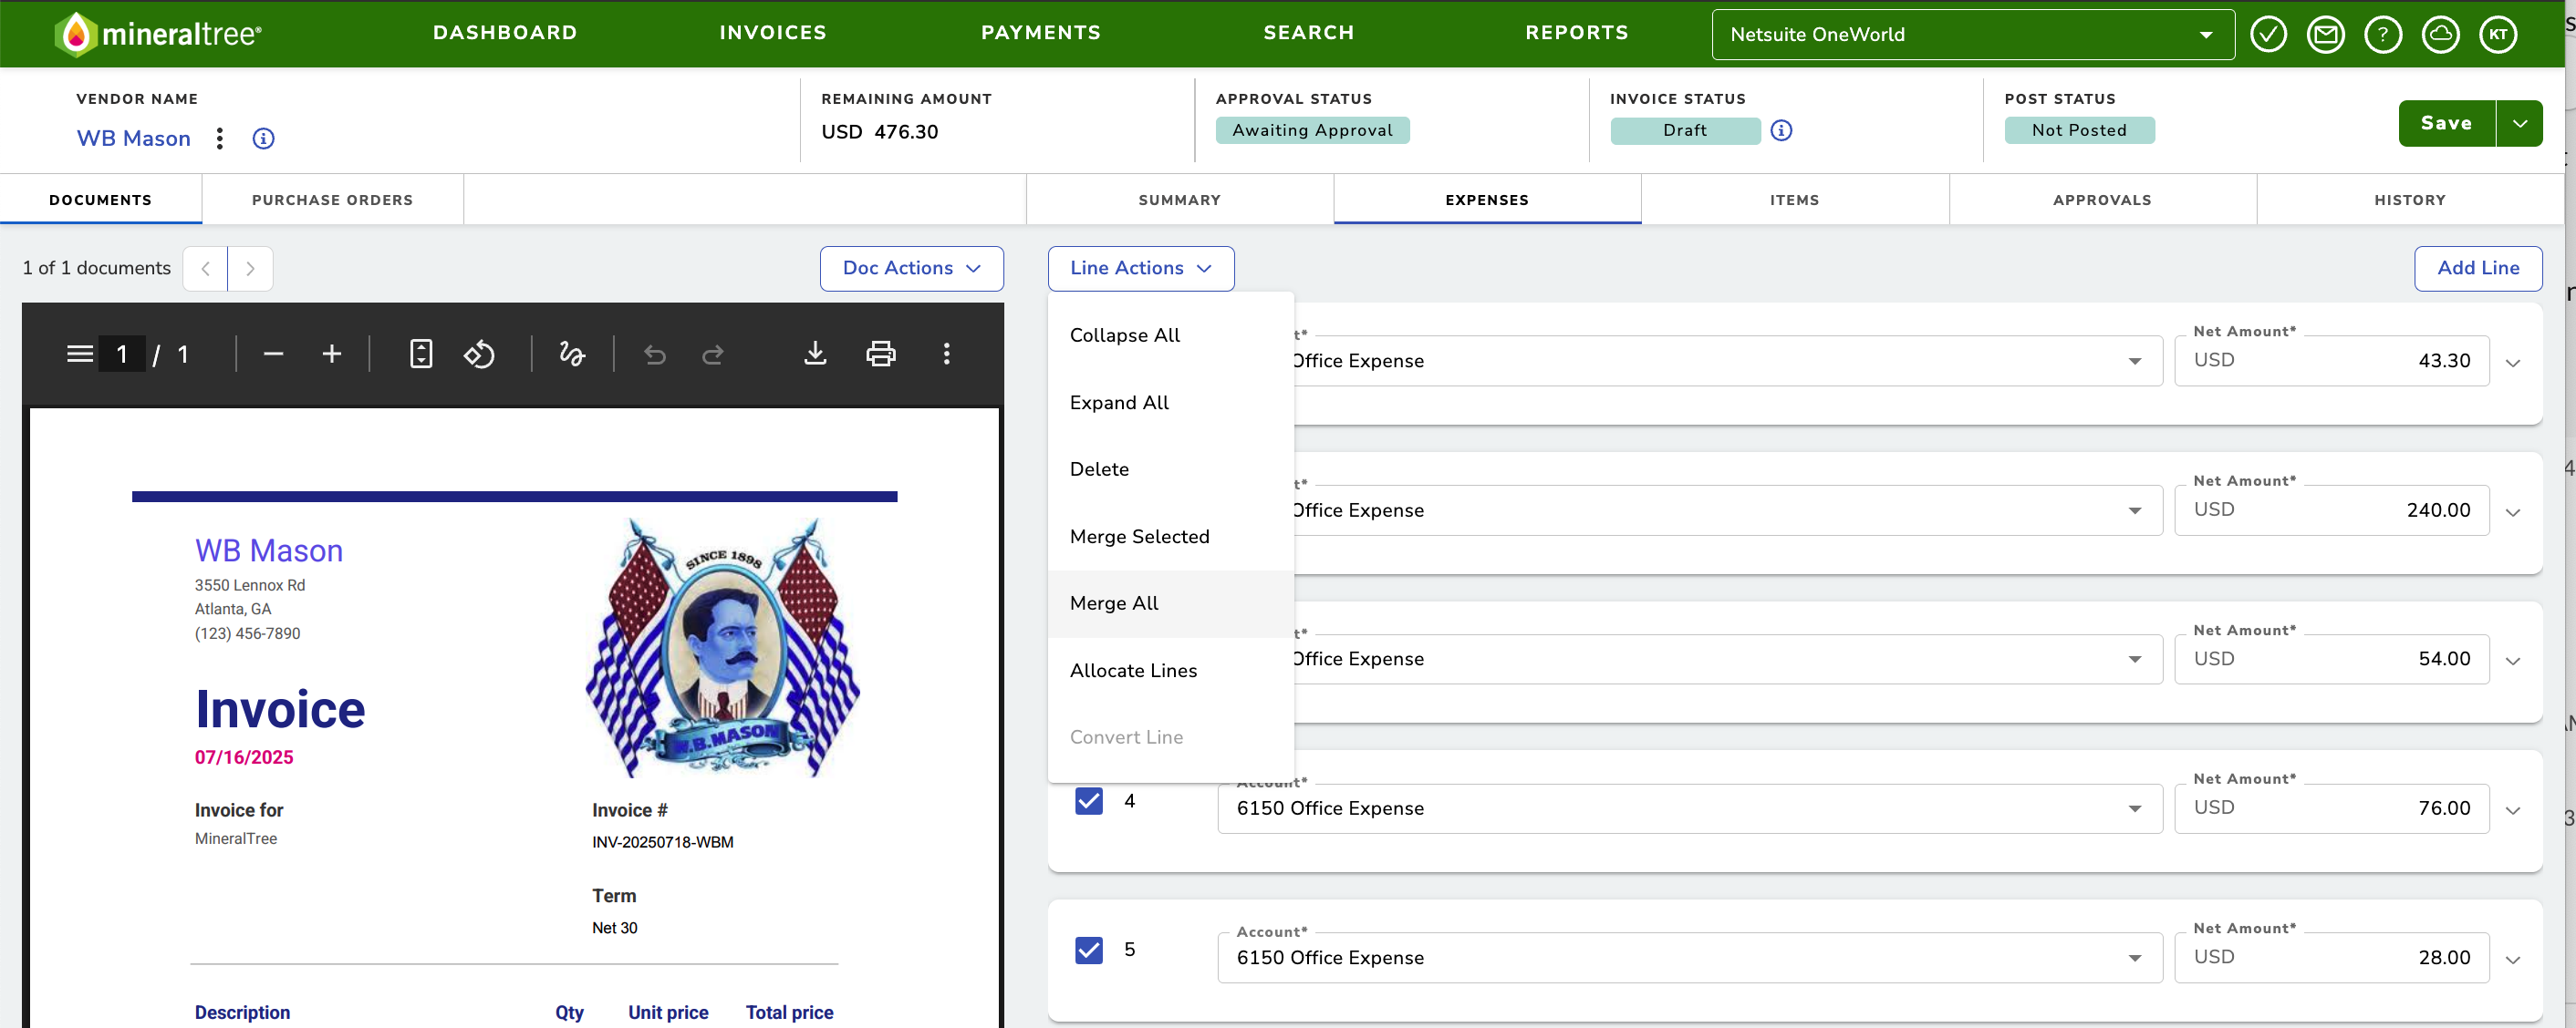Expand the 43.30 expense line chevron

2512,363
